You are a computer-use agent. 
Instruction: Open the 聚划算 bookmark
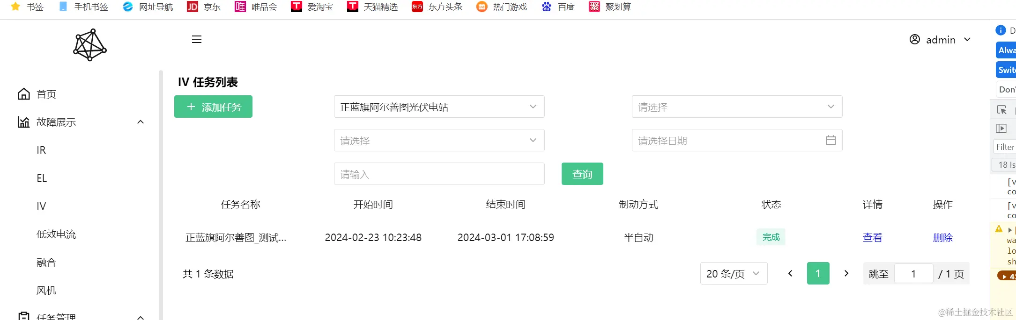(x=610, y=7)
